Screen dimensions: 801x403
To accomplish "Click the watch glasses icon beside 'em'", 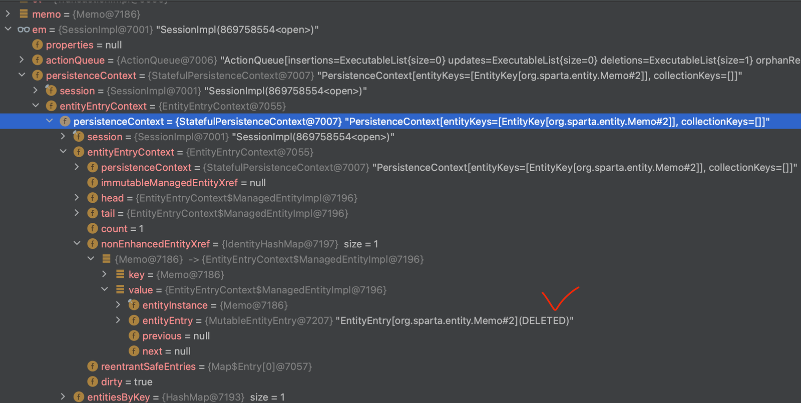I will coord(24,30).
